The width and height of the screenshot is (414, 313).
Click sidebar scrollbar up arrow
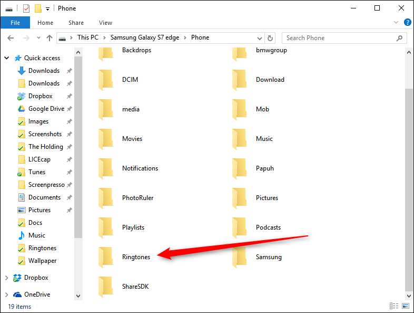(x=78, y=52)
